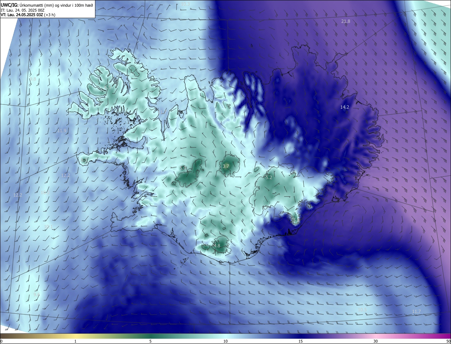Image resolution: width=451 pixels, height=344 pixels.
Task: Click the 10.1 value on the map
Action: pos(48,227)
